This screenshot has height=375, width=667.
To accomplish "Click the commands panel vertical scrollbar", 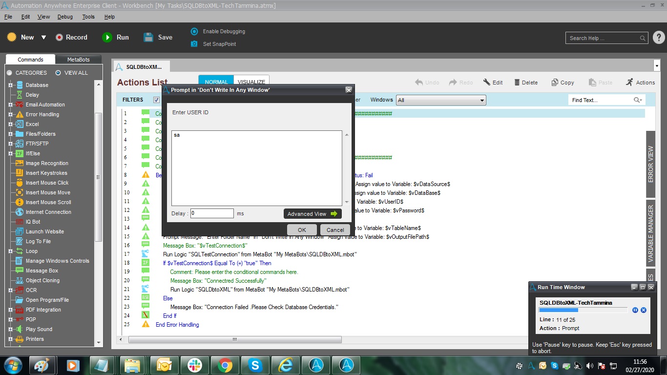I will 98,177.
